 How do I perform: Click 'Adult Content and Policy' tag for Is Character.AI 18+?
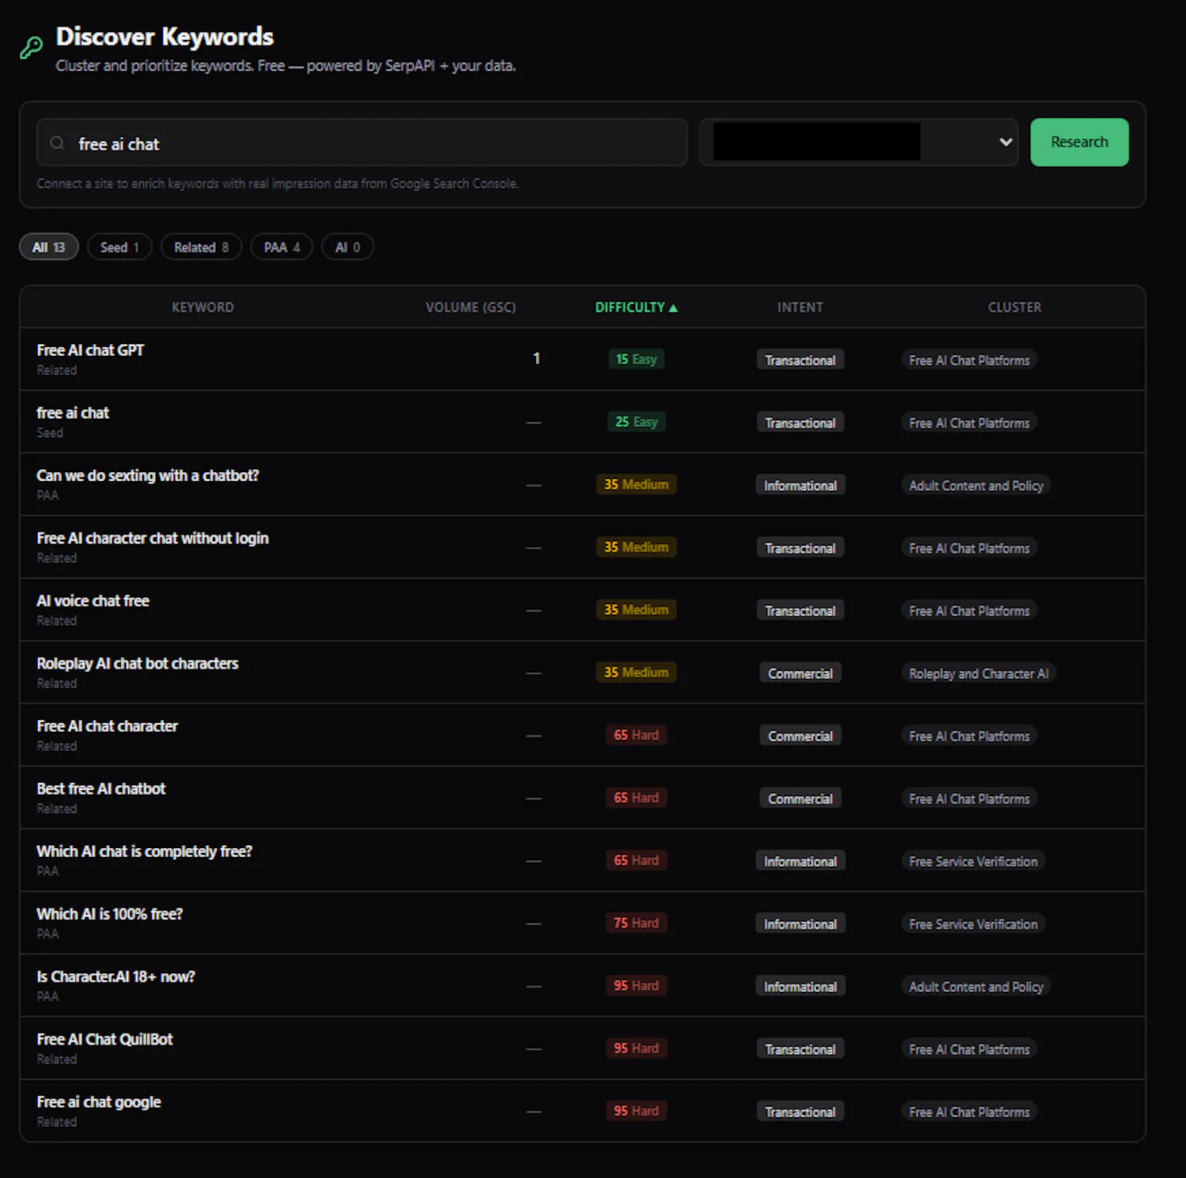point(976,987)
